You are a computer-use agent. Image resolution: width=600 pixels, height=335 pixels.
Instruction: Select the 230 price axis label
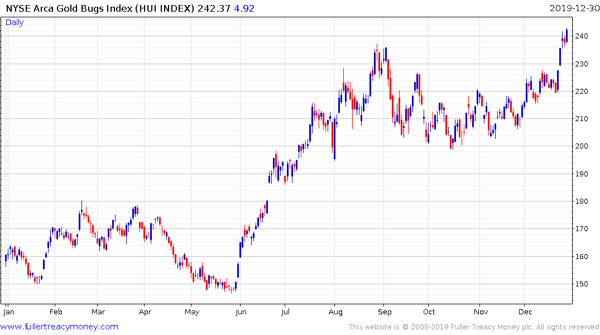[582, 64]
